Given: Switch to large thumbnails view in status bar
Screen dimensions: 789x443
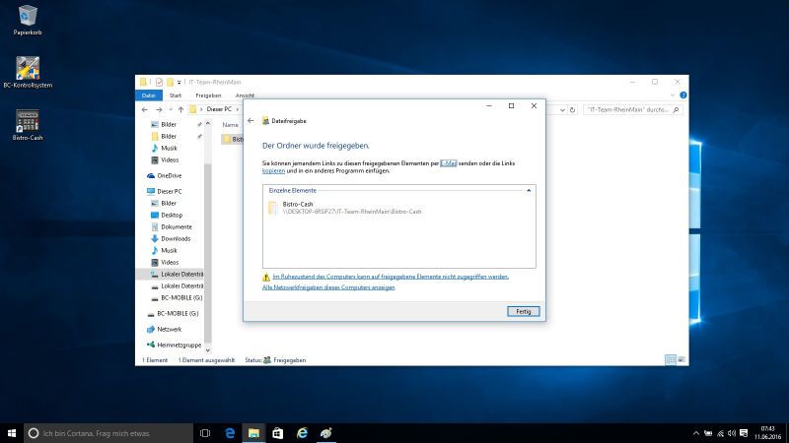Looking at the screenshot, I should point(681,359).
